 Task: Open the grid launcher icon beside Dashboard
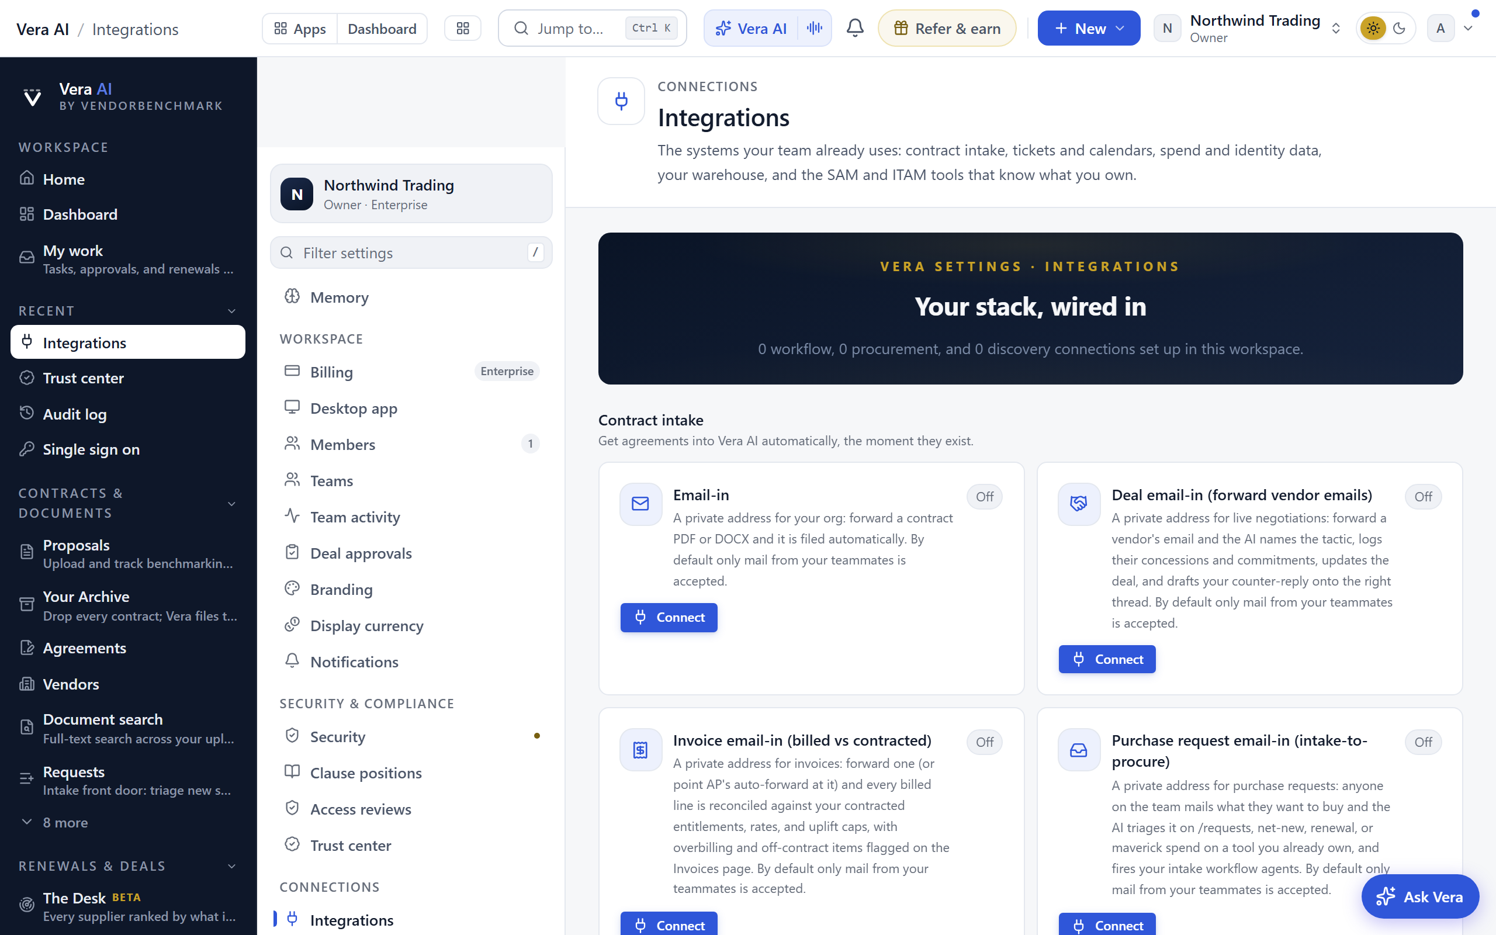pyautogui.click(x=463, y=29)
